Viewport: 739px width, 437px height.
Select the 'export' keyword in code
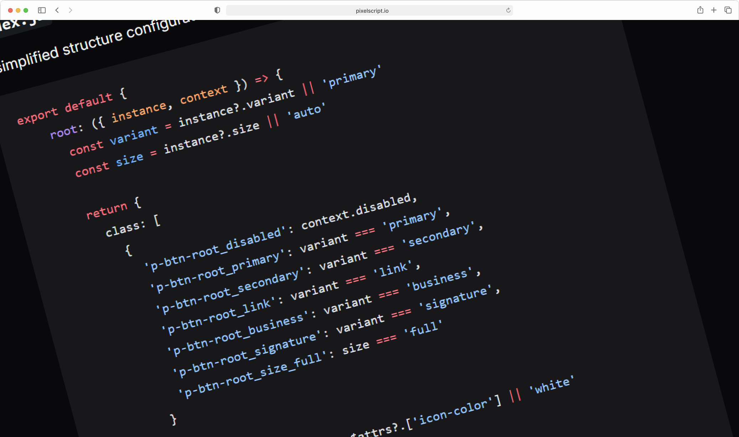pos(37,116)
